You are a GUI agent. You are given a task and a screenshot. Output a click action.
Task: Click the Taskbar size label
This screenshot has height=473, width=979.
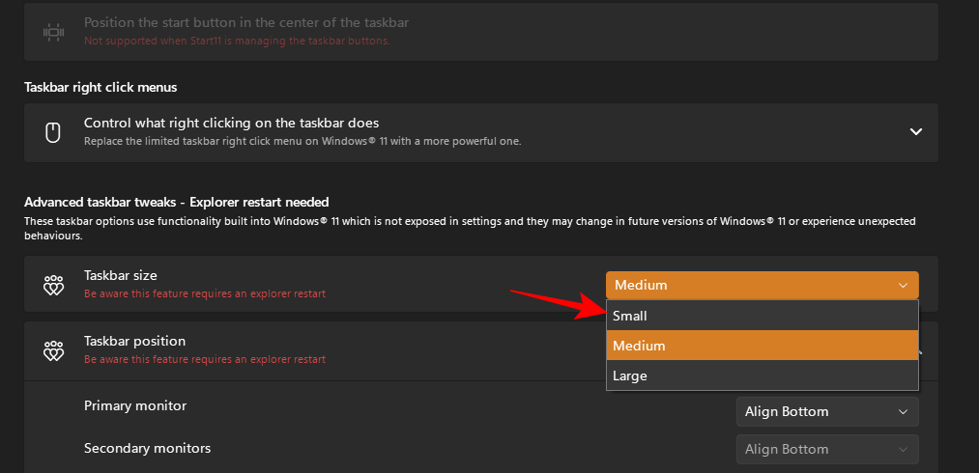tap(121, 276)
